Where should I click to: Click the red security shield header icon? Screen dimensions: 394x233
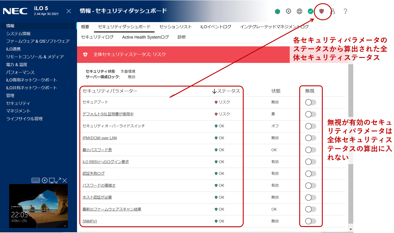pos(321,11)
